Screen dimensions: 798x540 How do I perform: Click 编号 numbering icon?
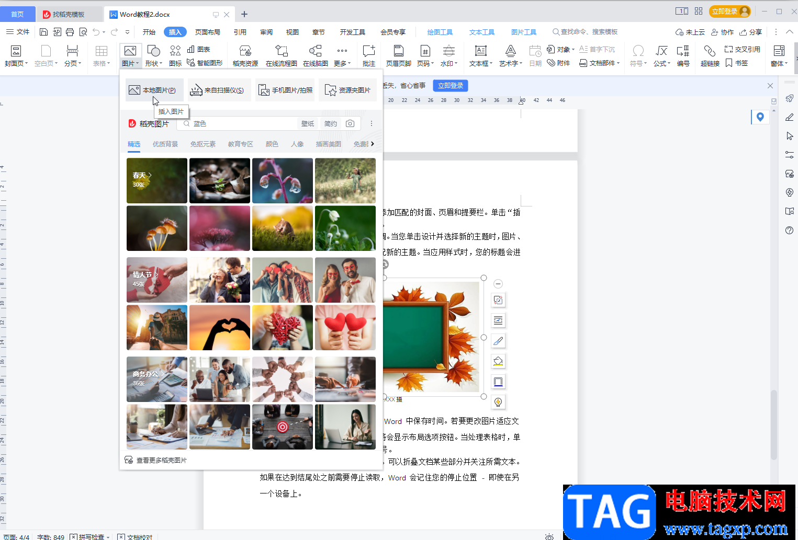[683, 56]
